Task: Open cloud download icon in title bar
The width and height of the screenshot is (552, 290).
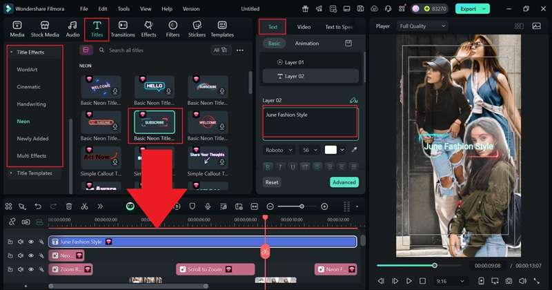Action: 374,9
